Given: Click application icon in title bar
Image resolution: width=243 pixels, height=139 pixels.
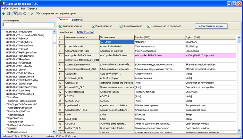Looking at the screenshot, I should coord(3,4).
